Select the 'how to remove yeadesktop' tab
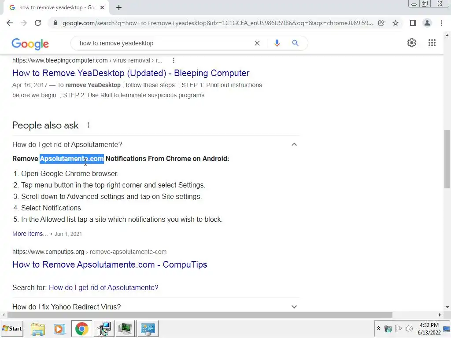451x338 pixels. point(57,8)
